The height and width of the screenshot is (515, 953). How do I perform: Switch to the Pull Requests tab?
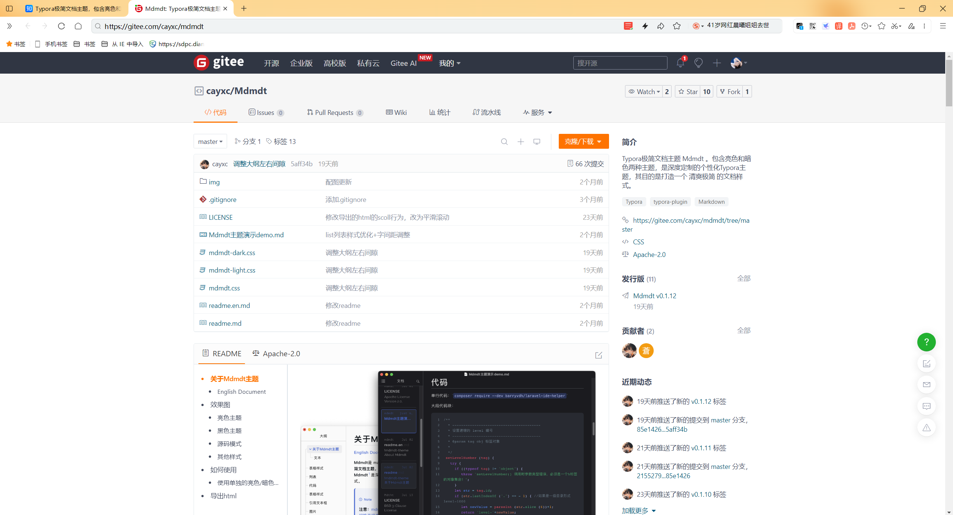(335, 112)
